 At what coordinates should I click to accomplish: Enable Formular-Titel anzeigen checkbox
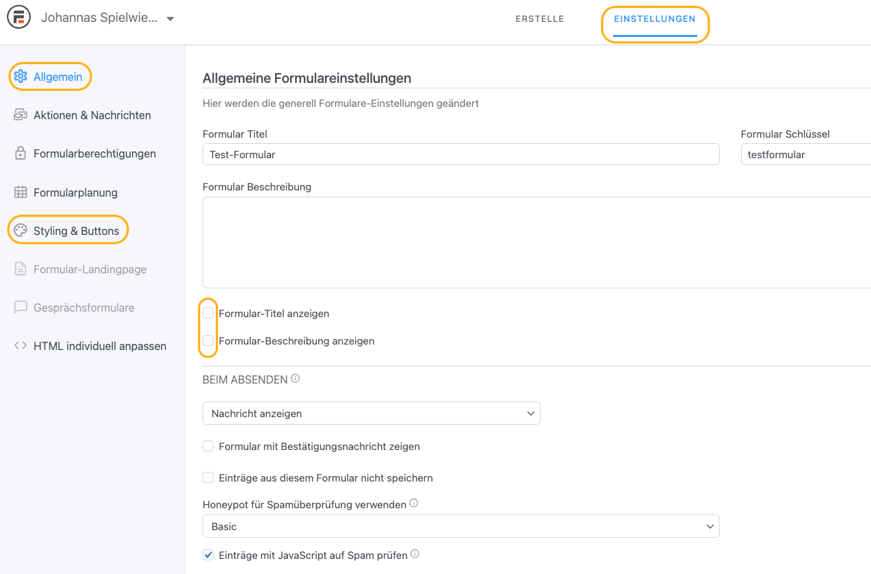pyautogui.click(x=208, y=314)
